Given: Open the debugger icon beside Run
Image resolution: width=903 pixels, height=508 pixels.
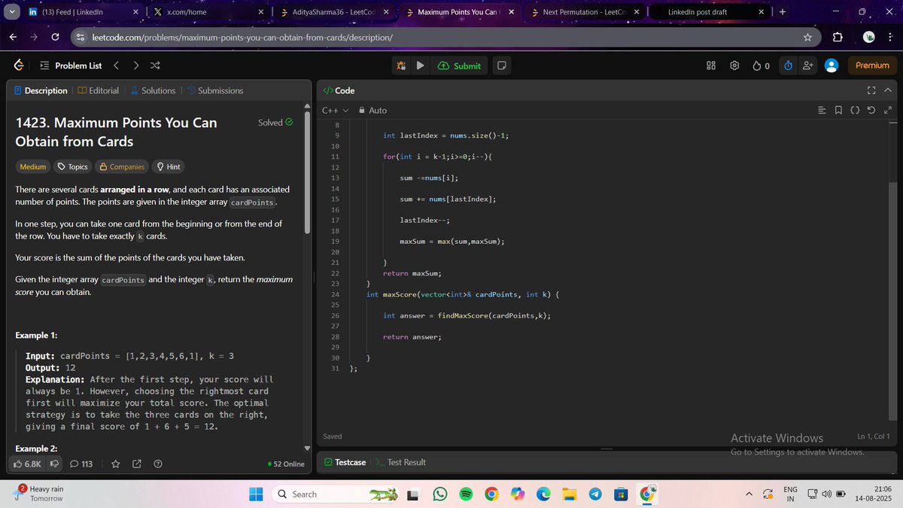Looking at the screenshot, I should pos(402,65).
